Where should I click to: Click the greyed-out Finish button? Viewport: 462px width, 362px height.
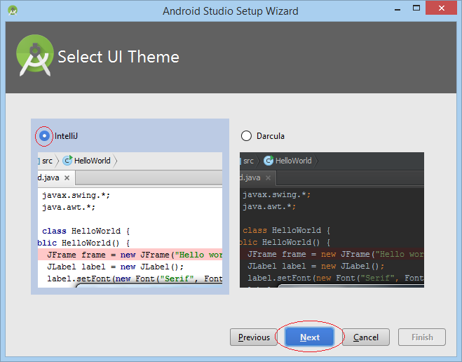click(422, 337)
